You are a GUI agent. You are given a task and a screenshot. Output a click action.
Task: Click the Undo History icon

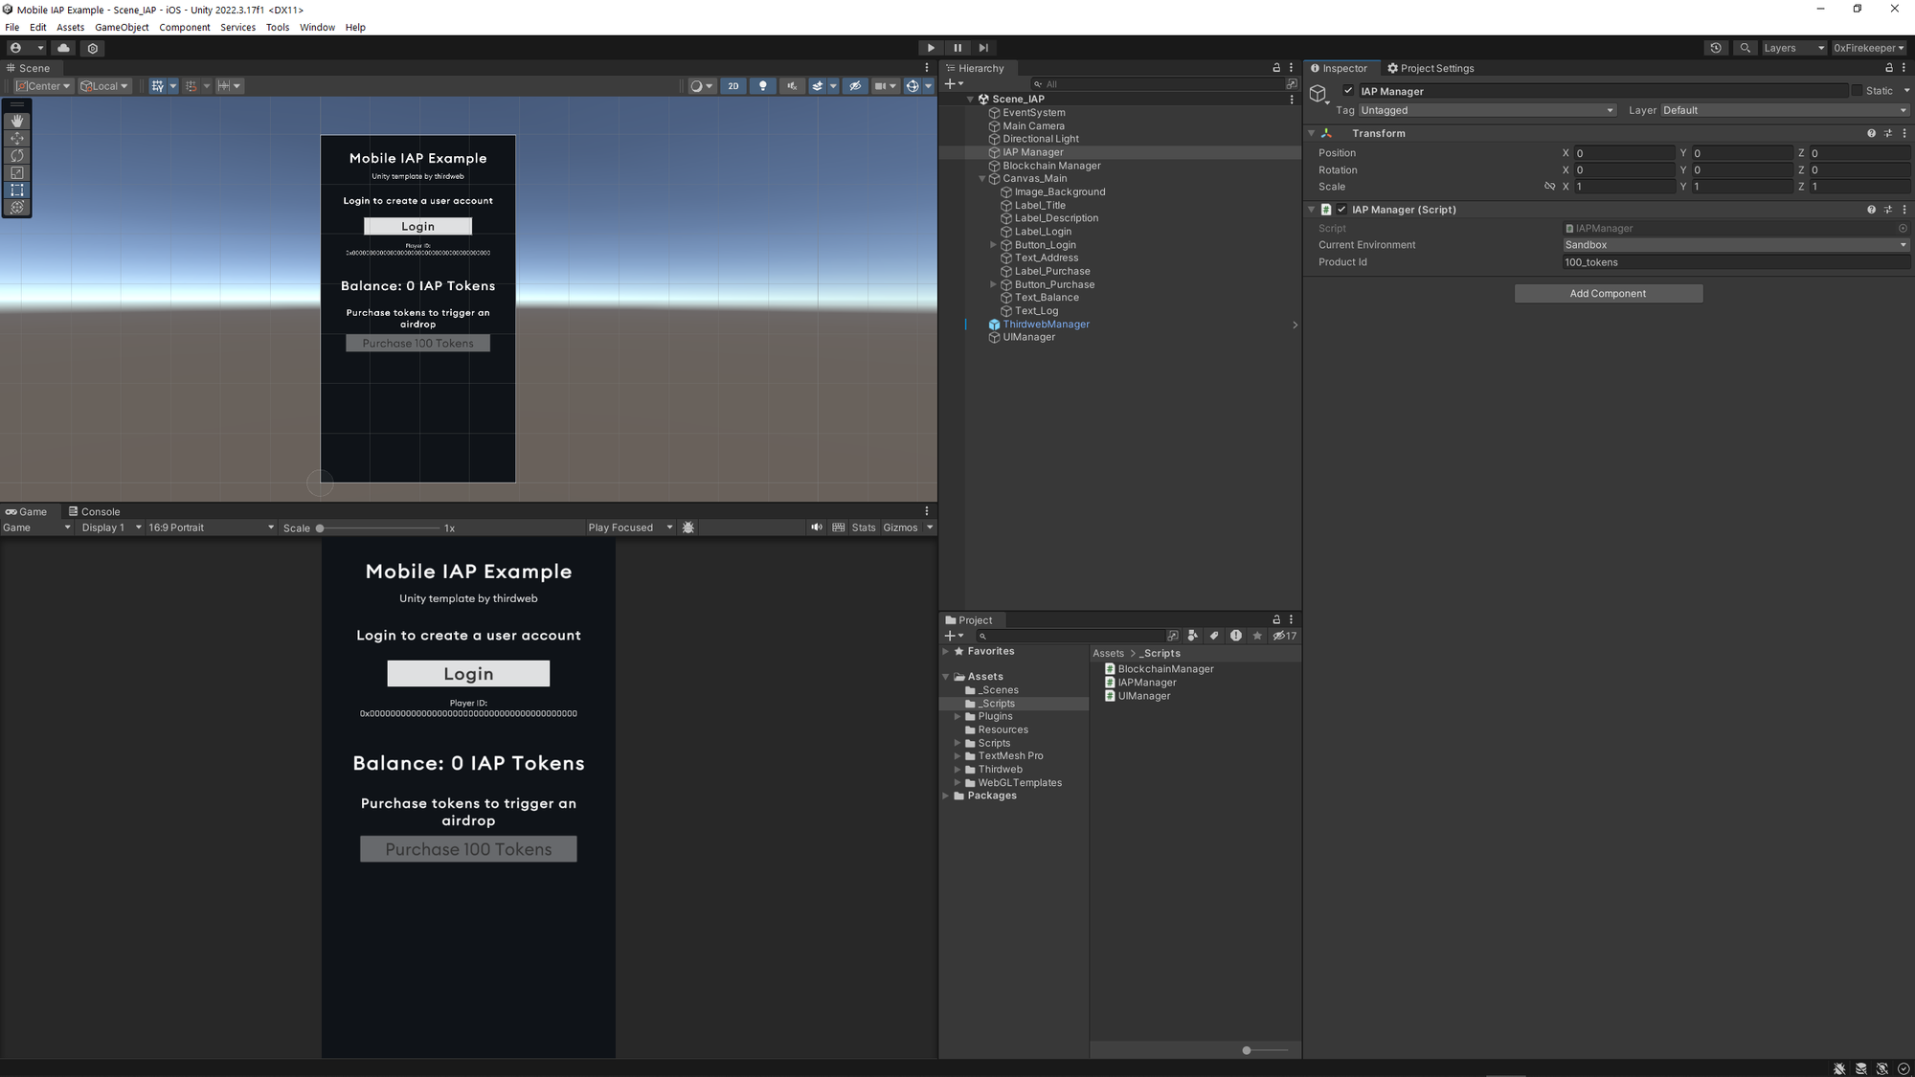1715,48
